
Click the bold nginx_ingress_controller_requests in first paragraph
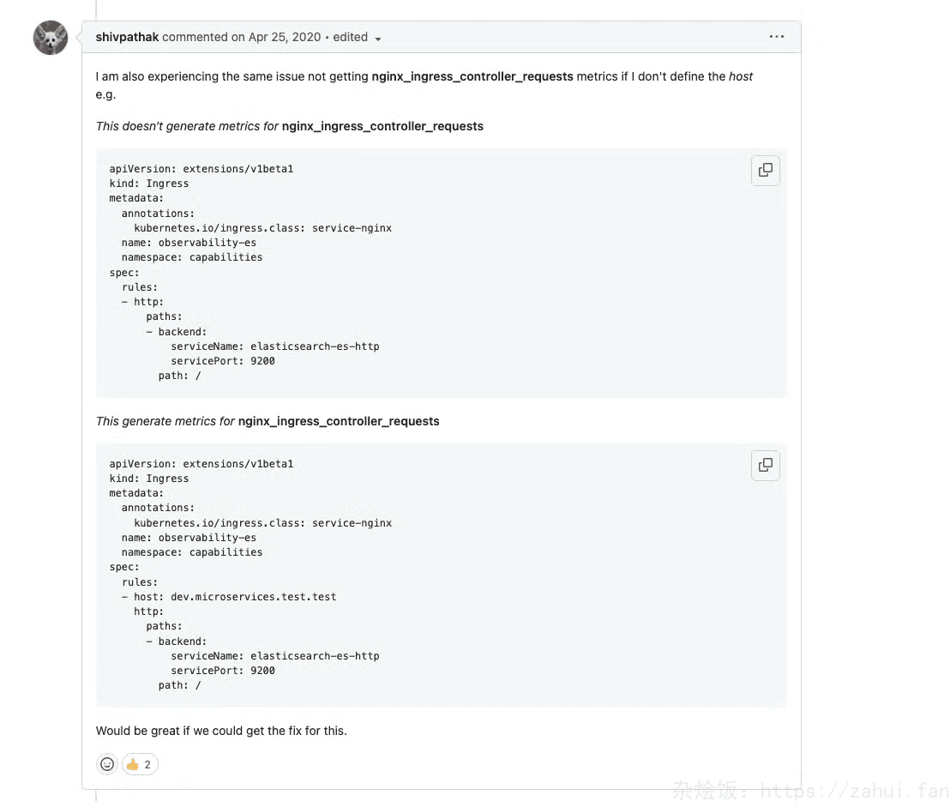tap(472, 76)
